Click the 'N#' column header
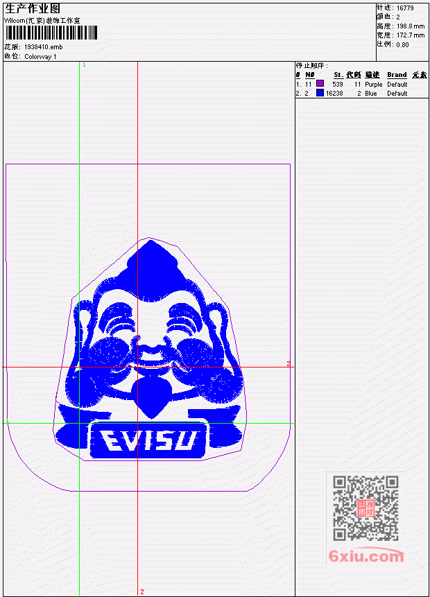Screen dimensions: 430x597 pyautogui.click(x=310, y=75)
